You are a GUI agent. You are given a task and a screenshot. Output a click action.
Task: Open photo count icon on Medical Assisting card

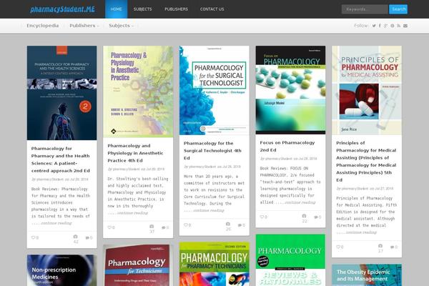pos(380,246)
